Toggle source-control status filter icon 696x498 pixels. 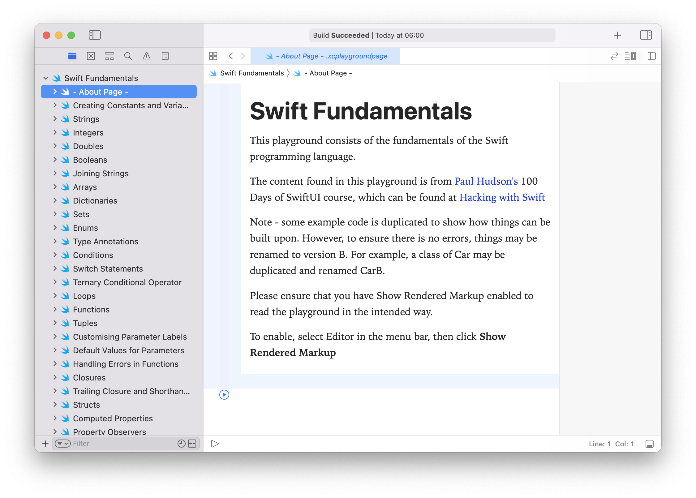[x=192, y=444]
